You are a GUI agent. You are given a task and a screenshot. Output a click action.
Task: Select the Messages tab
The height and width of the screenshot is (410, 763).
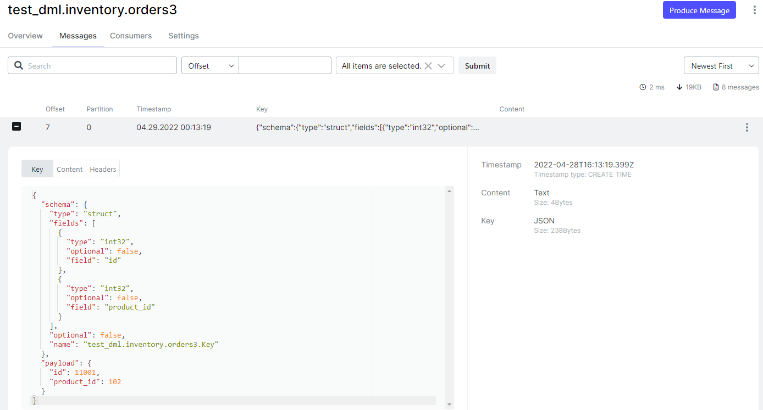pos(78,36)
